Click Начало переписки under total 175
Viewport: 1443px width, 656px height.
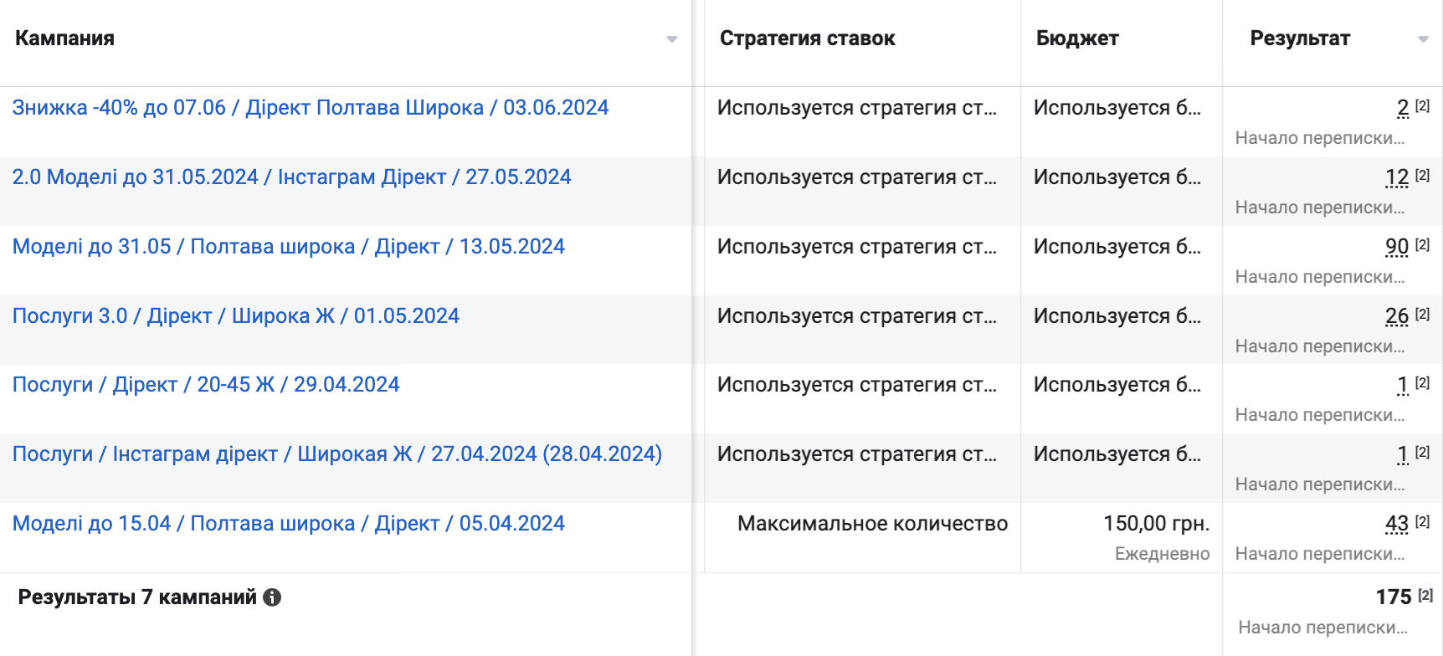coord(1323,628)
